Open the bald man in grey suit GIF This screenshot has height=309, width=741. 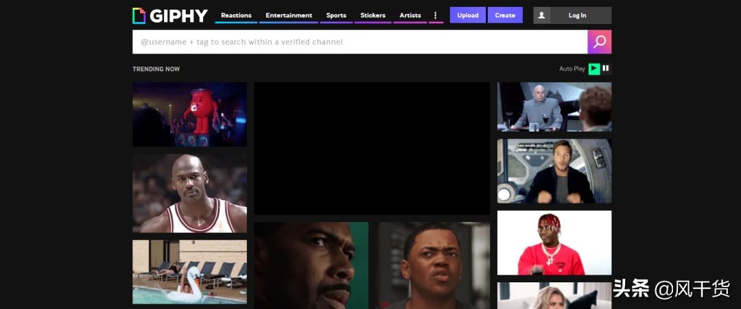pos(554,107)
